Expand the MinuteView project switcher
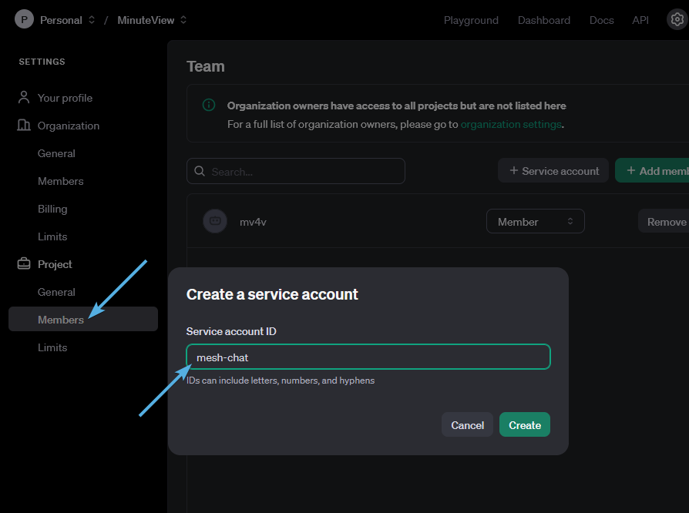This screenshot has width=689, height=513. (183, 20)
